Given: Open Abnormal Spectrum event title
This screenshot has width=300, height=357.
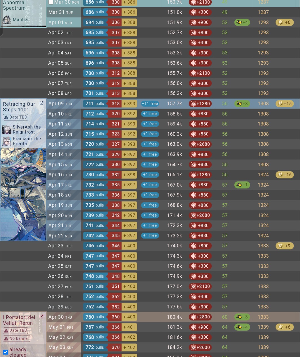Looking at the screenshot, I should [x=14, y=5].
